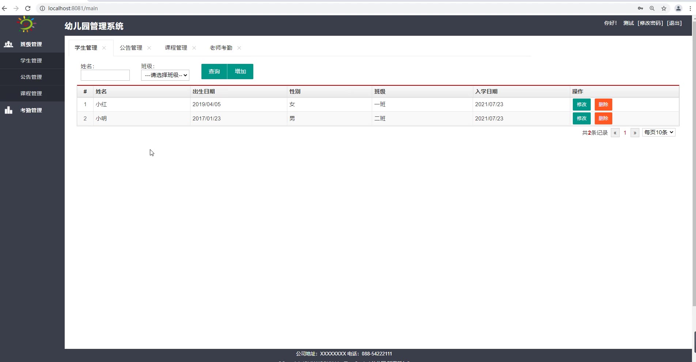Close the 公告管理 tab
Screen dimensions: 696x362
coord(149,48)
